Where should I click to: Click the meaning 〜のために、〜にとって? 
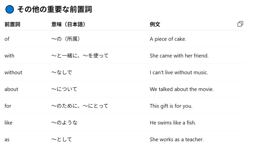[x=80, y=106]
